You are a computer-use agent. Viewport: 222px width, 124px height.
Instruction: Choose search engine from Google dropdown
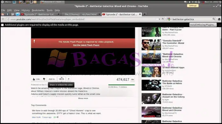click(x=169, y=19)
